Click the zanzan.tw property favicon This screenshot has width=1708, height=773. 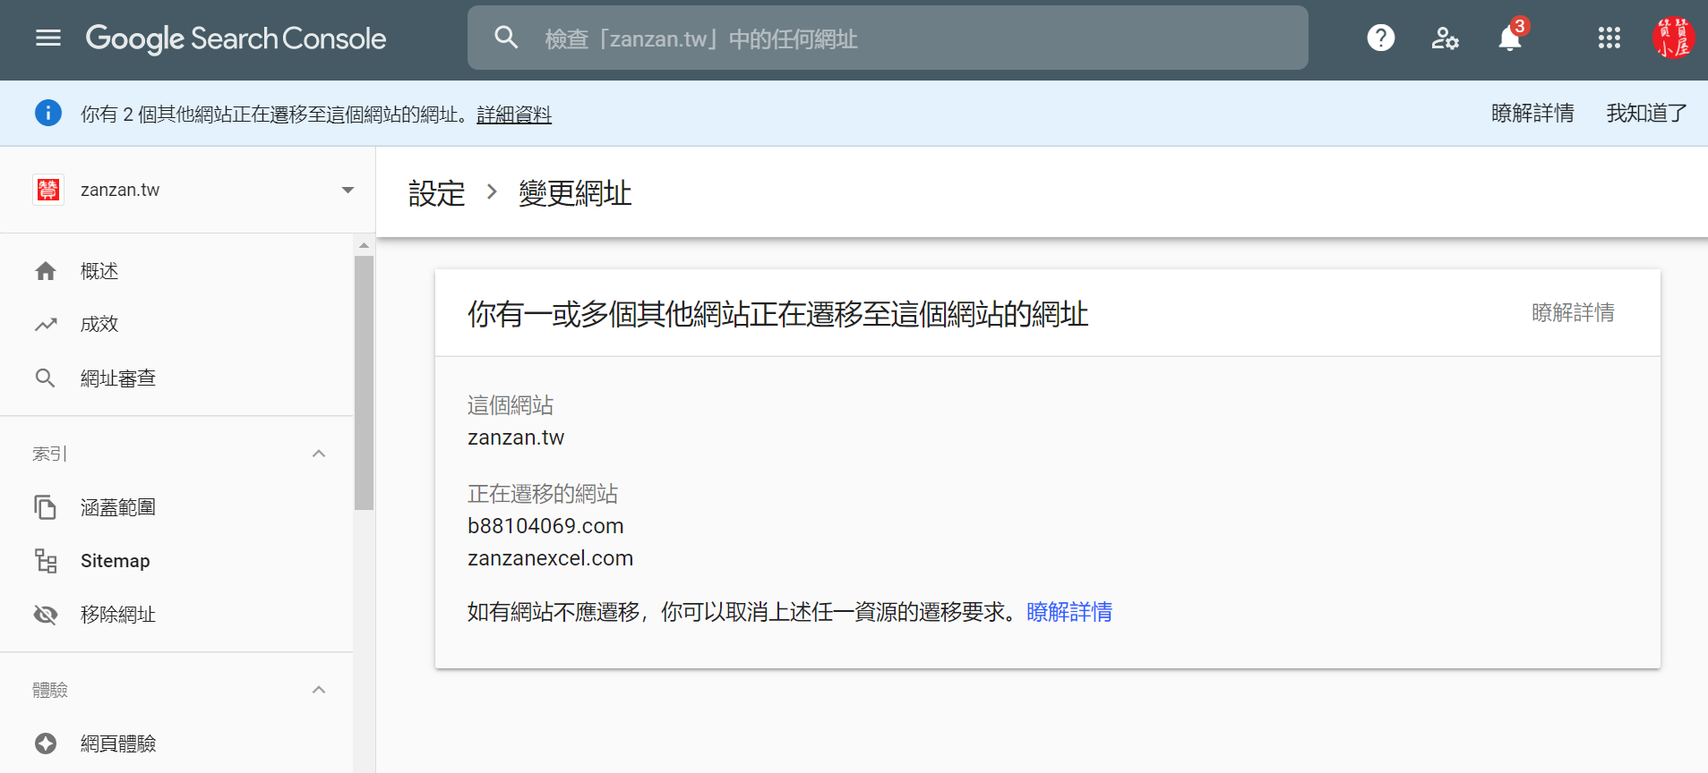(48, 190)
